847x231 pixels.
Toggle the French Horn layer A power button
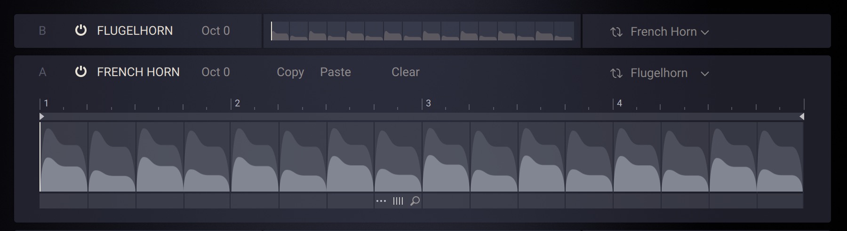(x=81, y=72)
